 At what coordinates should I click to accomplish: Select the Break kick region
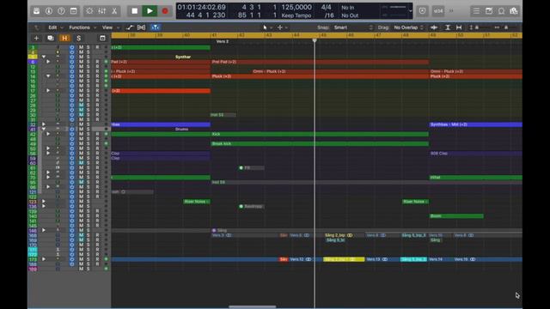(320, 143)
